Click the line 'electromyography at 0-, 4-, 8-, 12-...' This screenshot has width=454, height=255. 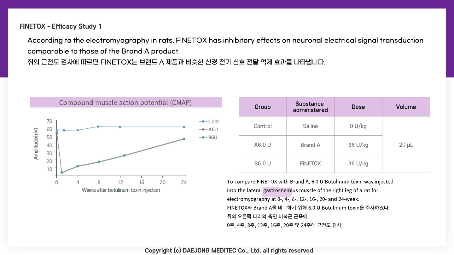click(293, 199)
